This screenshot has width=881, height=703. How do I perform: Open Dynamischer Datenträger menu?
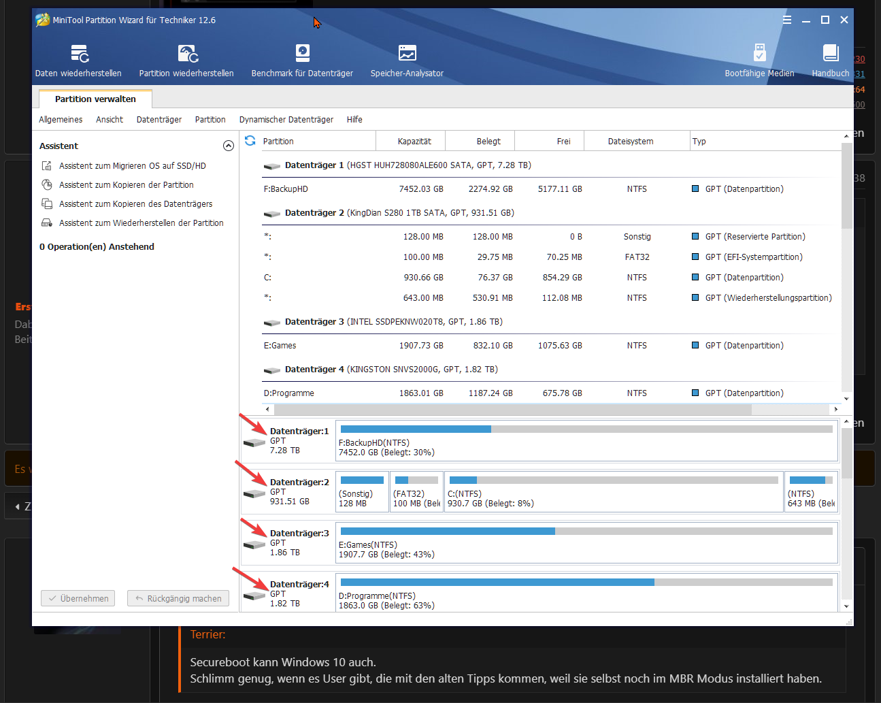tap(286, 119)
